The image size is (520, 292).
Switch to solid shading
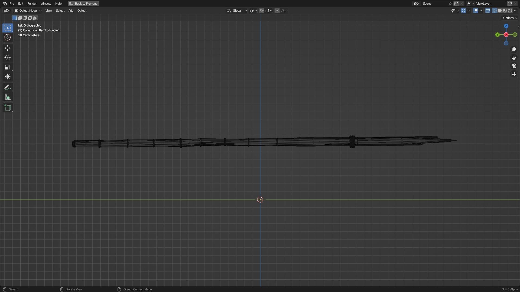coord(500,11)
